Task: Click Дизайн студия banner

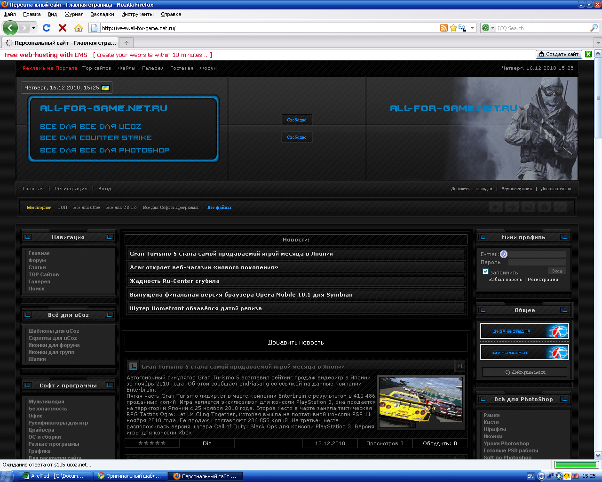Action: 524,331
